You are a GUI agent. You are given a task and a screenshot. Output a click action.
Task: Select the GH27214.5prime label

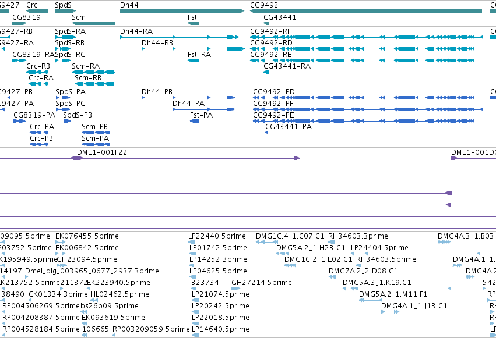[x=262, y=283]
